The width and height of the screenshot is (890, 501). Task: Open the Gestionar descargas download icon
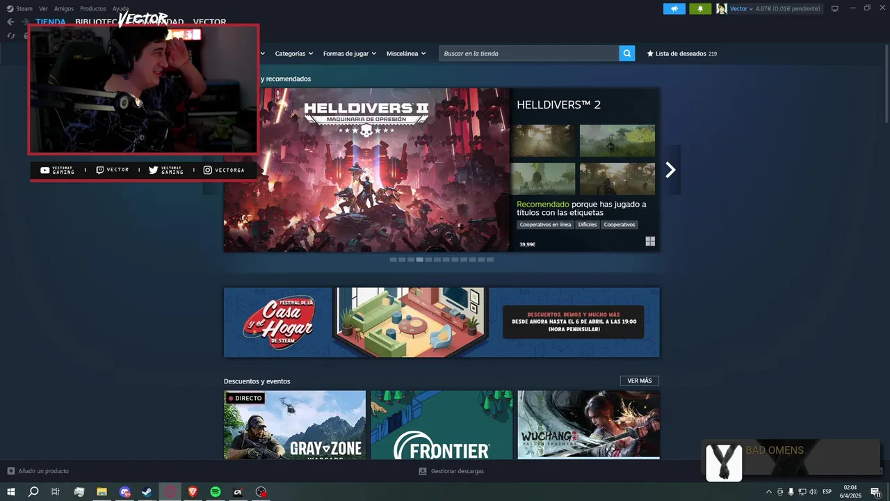(423, 471)
